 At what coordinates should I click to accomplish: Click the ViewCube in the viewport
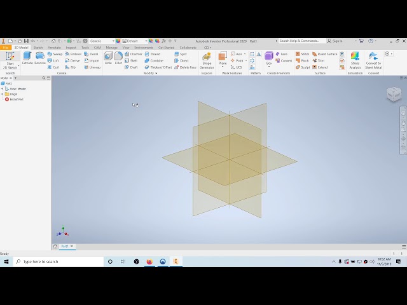point(394,94)
